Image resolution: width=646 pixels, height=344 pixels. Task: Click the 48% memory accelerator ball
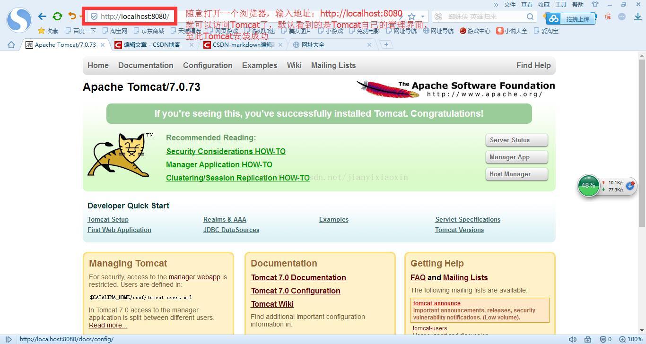[x=588, y=185]
